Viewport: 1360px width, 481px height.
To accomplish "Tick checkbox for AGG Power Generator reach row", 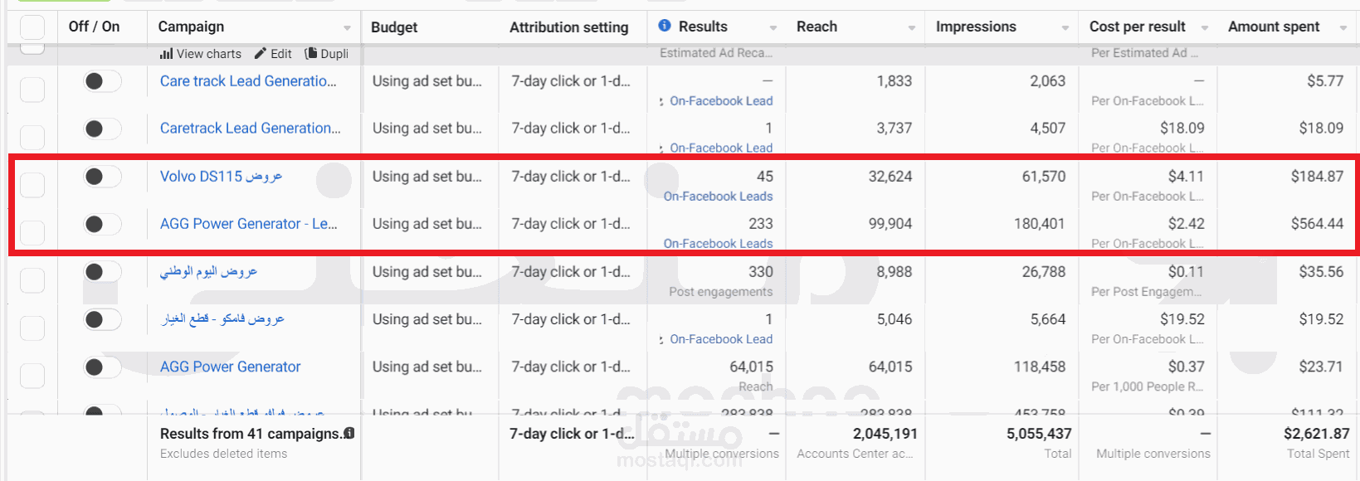I will pyautogui.click(x=32, y=376).
